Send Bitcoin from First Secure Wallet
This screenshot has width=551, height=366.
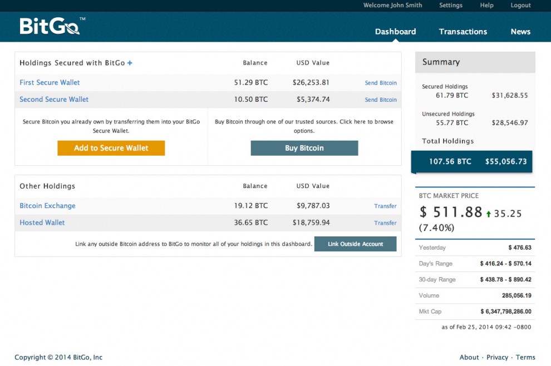pyautogui.click(x=381, y=83)
